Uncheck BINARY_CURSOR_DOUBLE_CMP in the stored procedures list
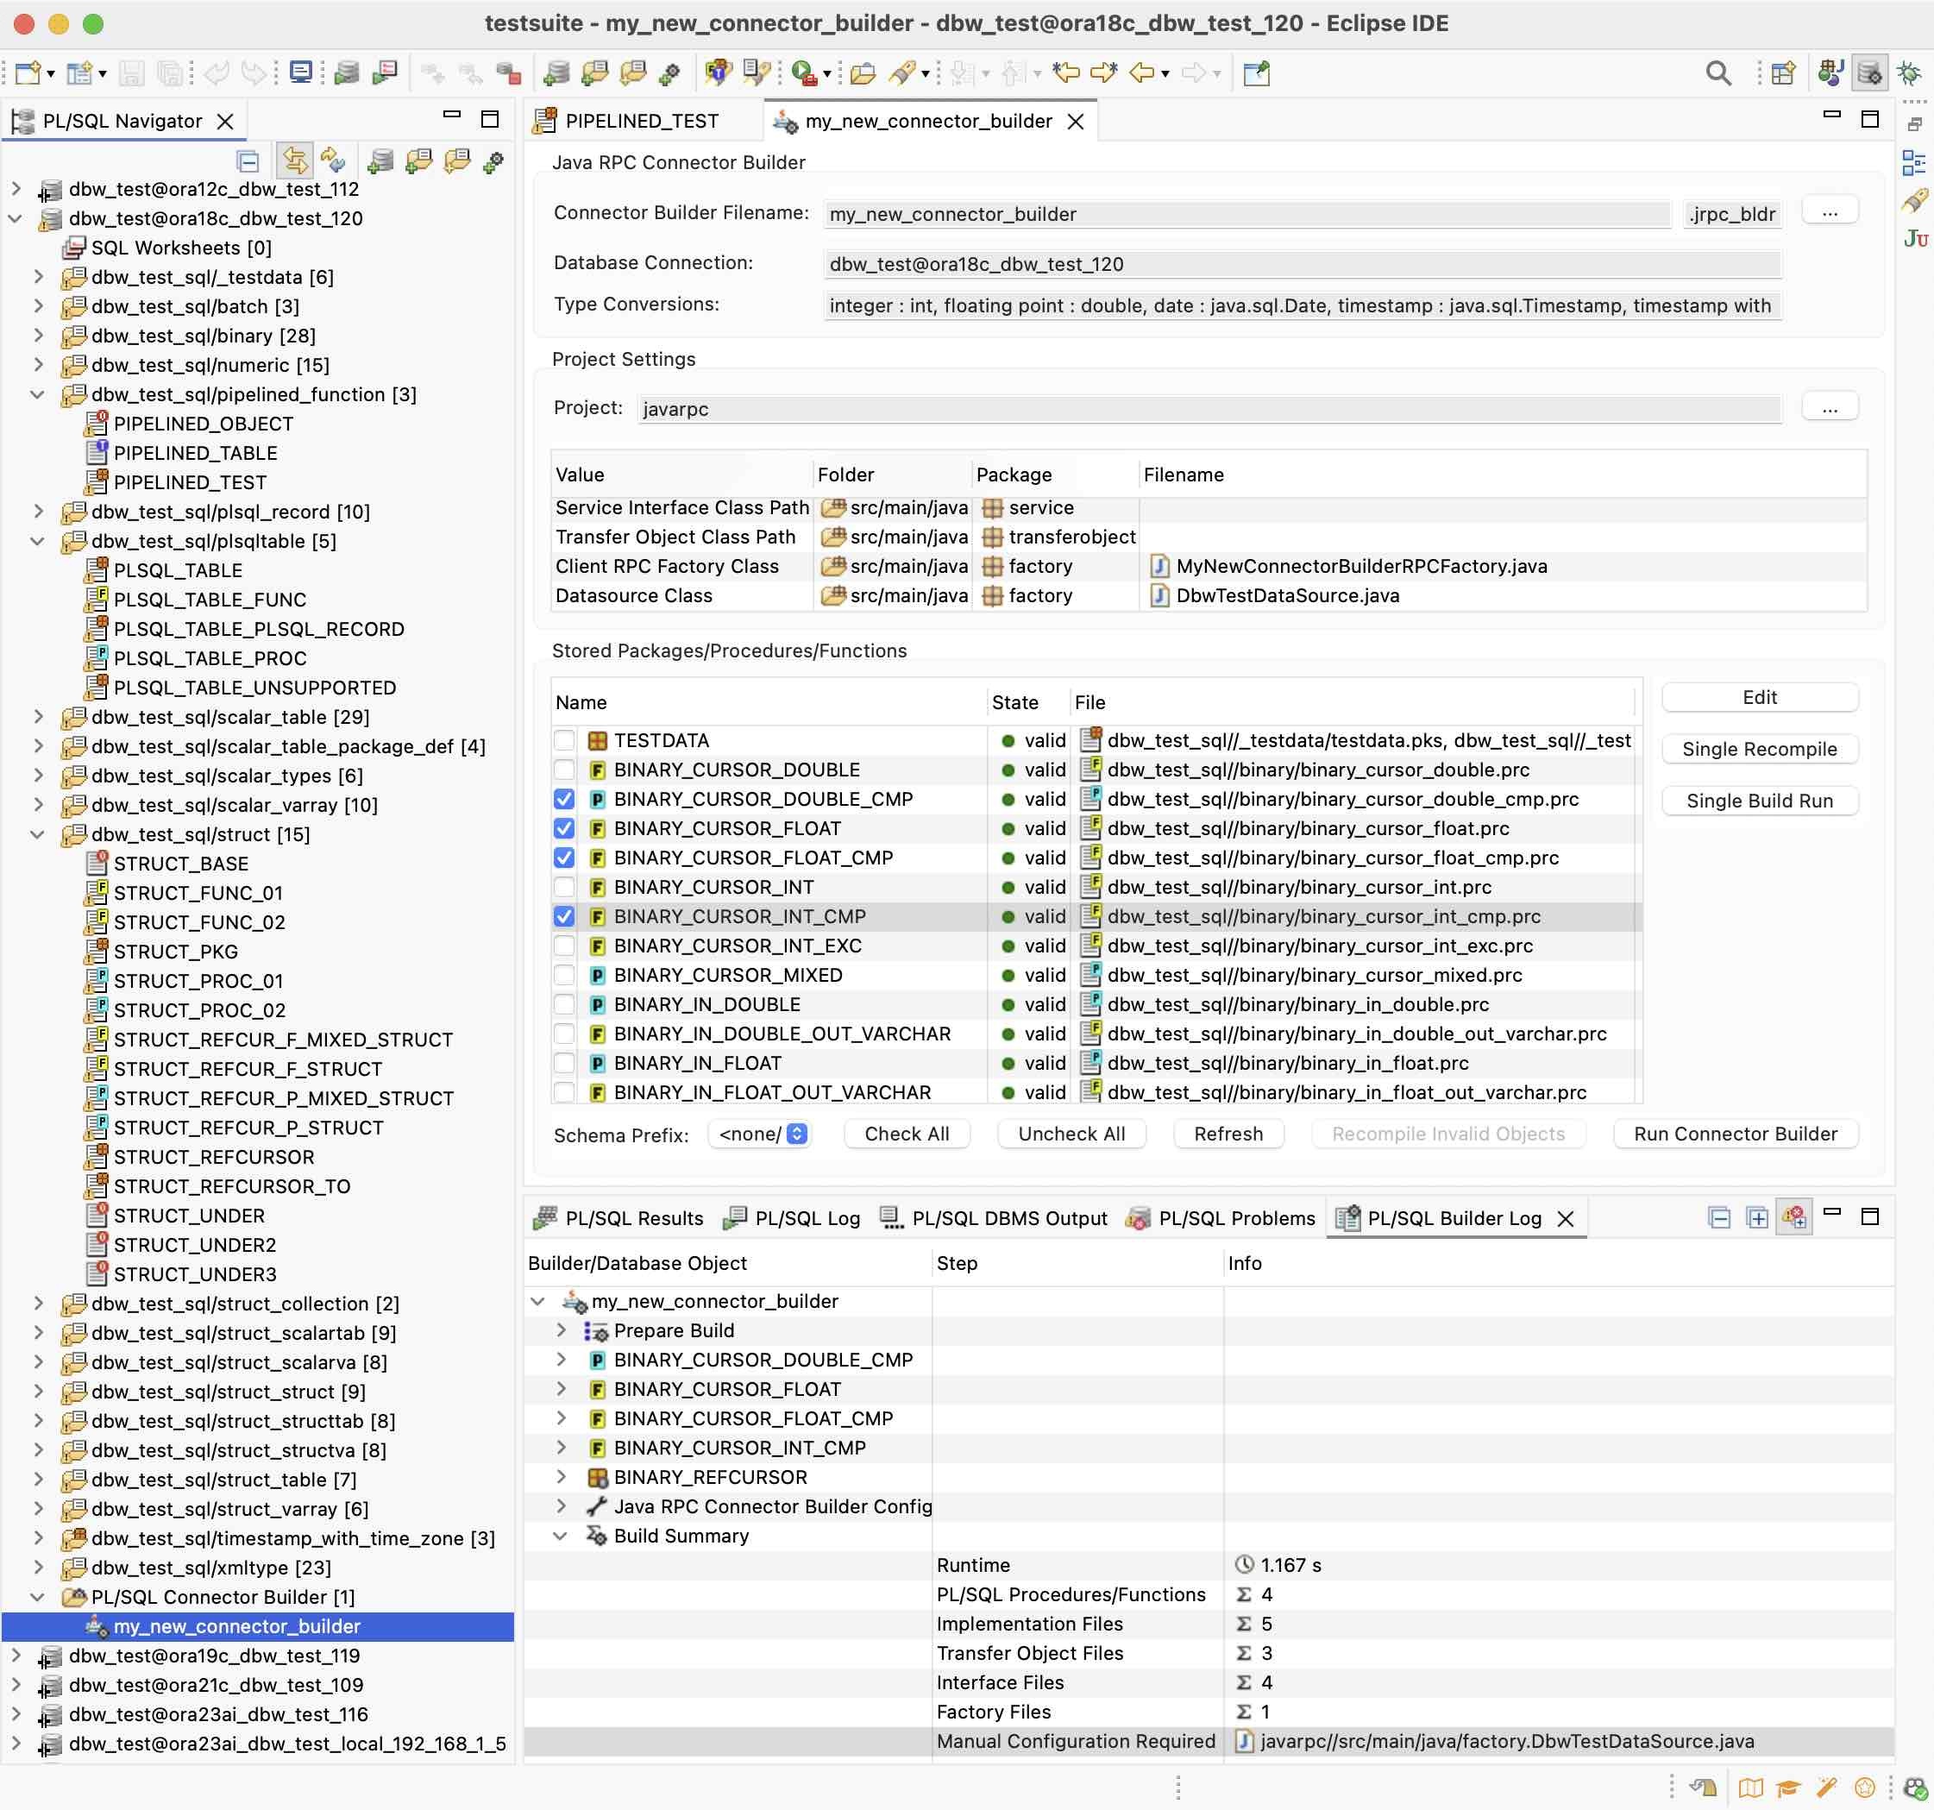Viewport: 1934px width, 1810px height. (564, 799)
